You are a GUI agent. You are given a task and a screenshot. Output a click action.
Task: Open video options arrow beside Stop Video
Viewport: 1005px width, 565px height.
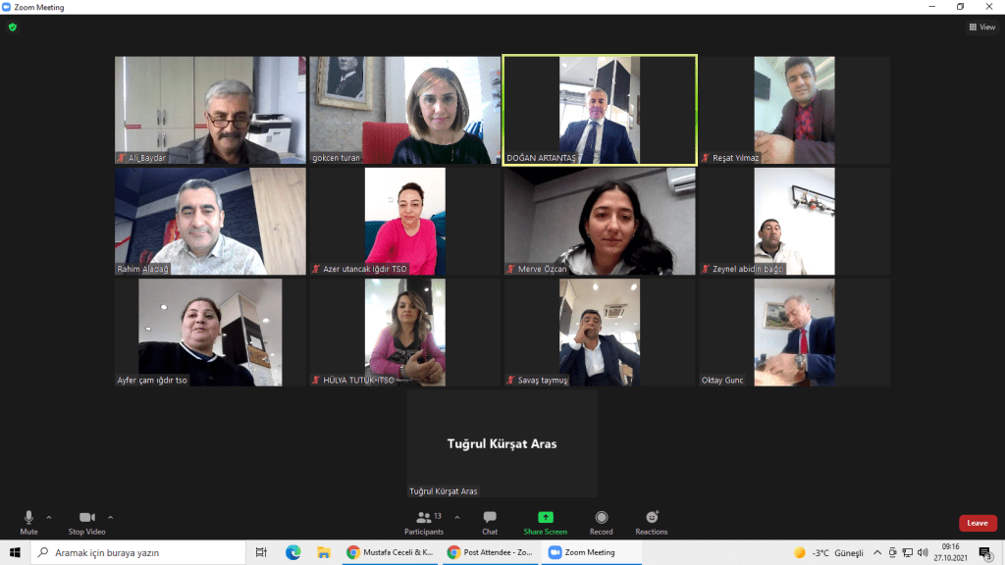110,517
